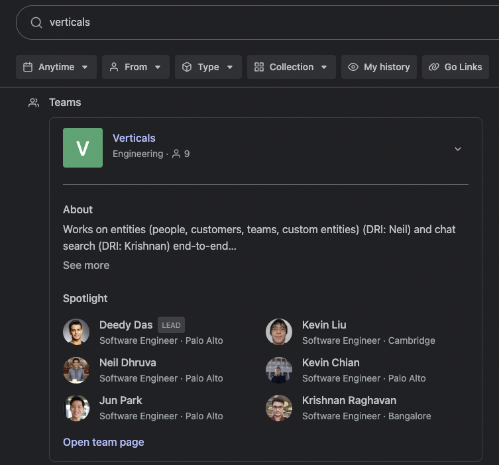The image size is (499, 465).
Task: Click Krishnan Raghavan's profile avatar
Action: pos(279,407)
